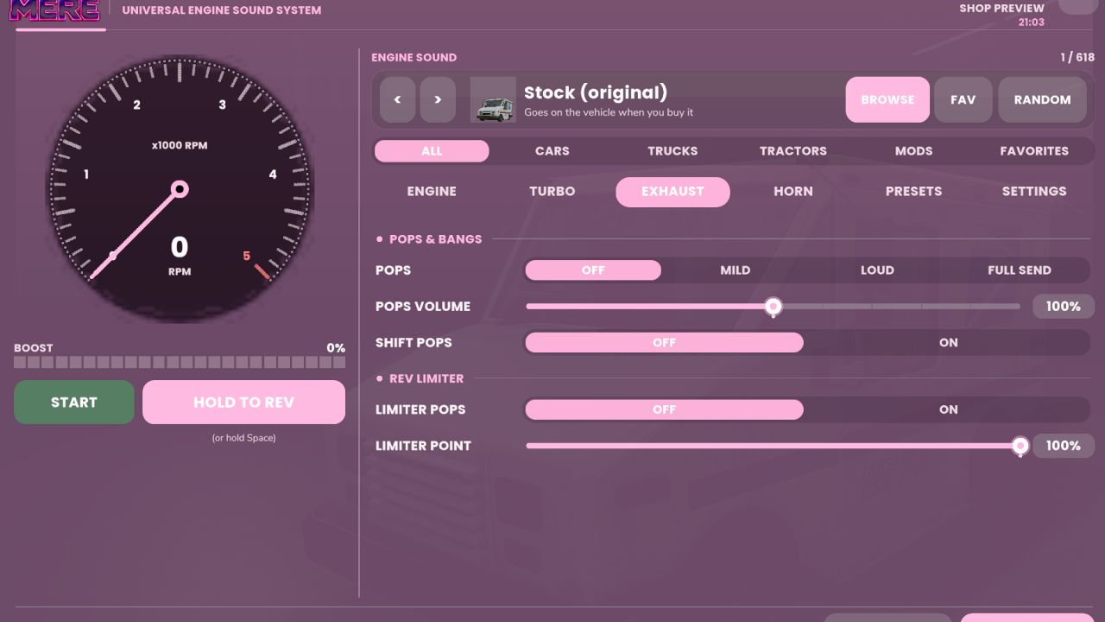Show FAVORITES category sounds

click(x=1034, y=151)
